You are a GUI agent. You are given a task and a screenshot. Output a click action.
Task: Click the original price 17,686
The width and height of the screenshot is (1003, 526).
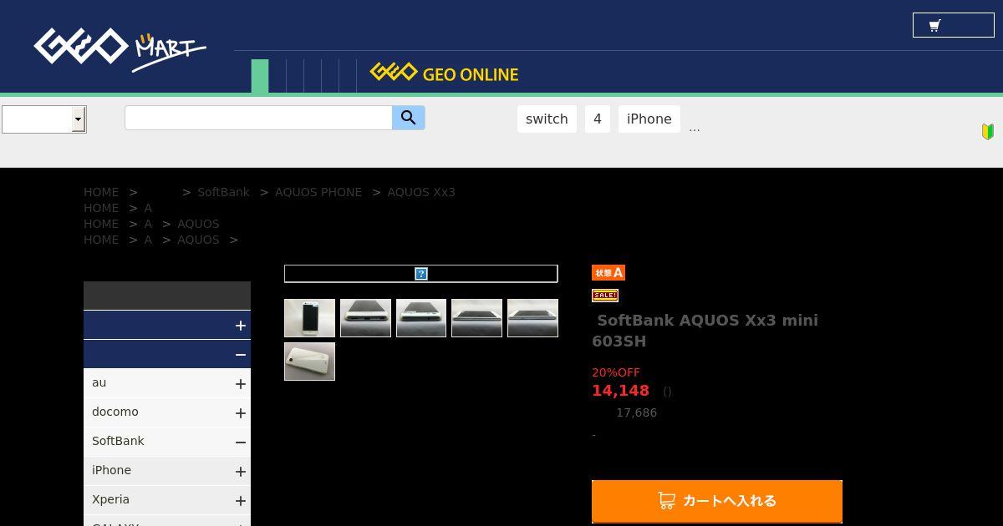point(636,412)
